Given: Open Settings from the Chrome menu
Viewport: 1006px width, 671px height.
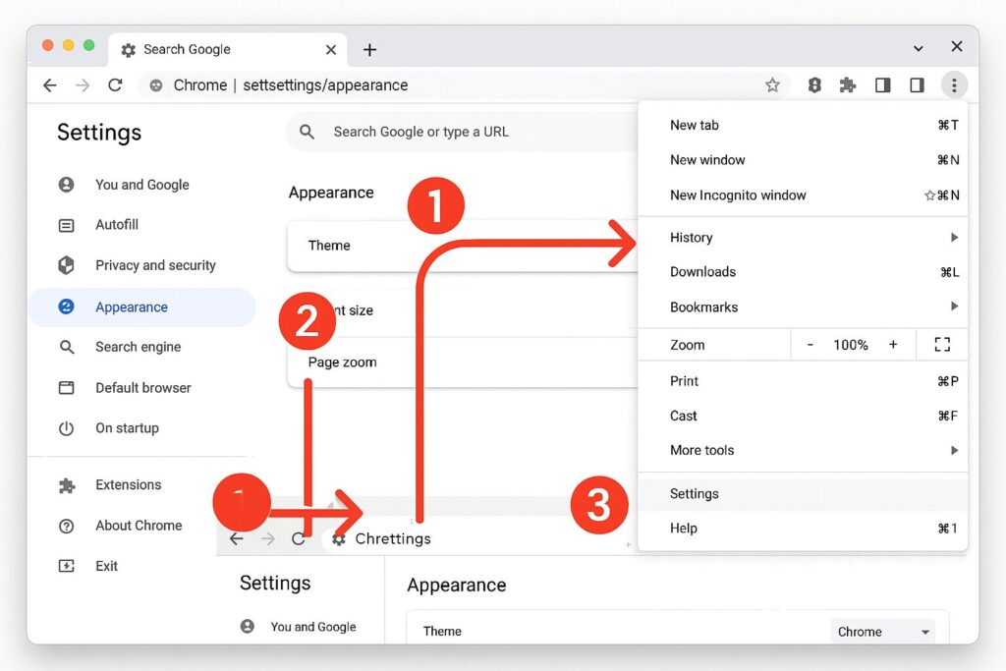Looking at the screenshot, I should click(x=803, y=494).
